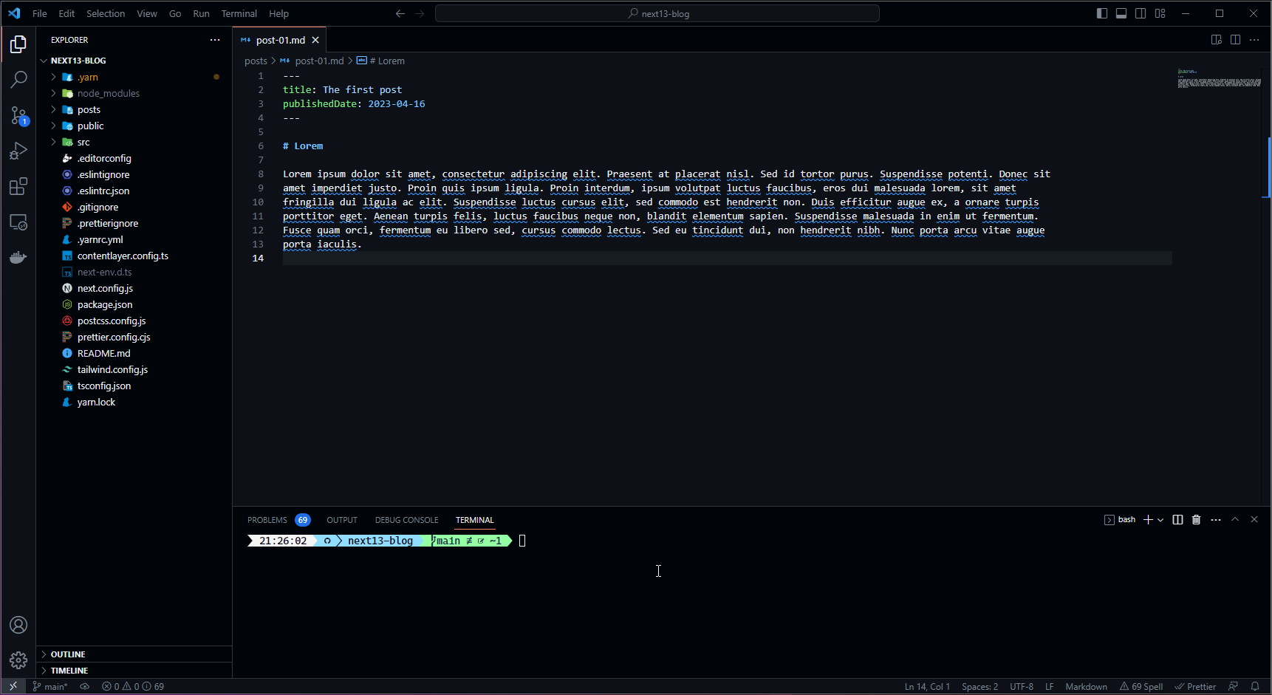Open the Remote Explorer icon
The height and width of the screenshot is (695, 1272).
pyautogui.click(x=18, y=222)
